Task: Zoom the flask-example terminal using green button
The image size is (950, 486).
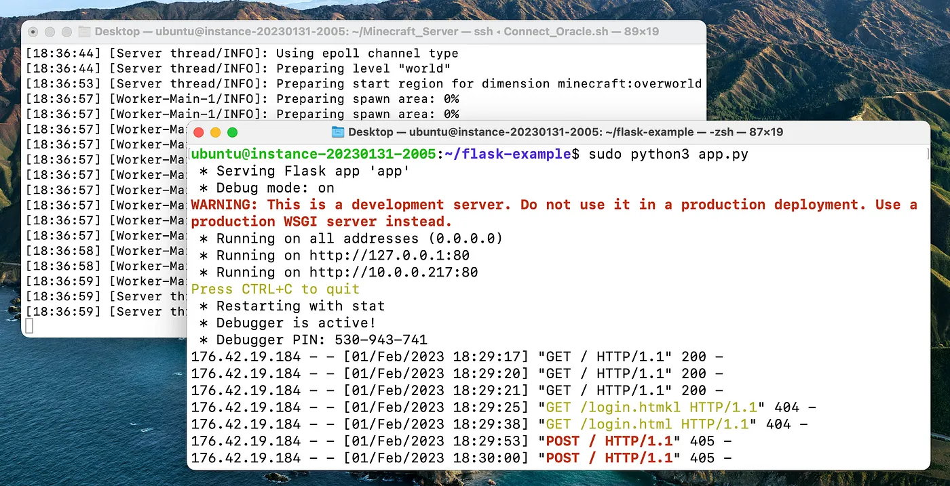Action: pos(233,132)
